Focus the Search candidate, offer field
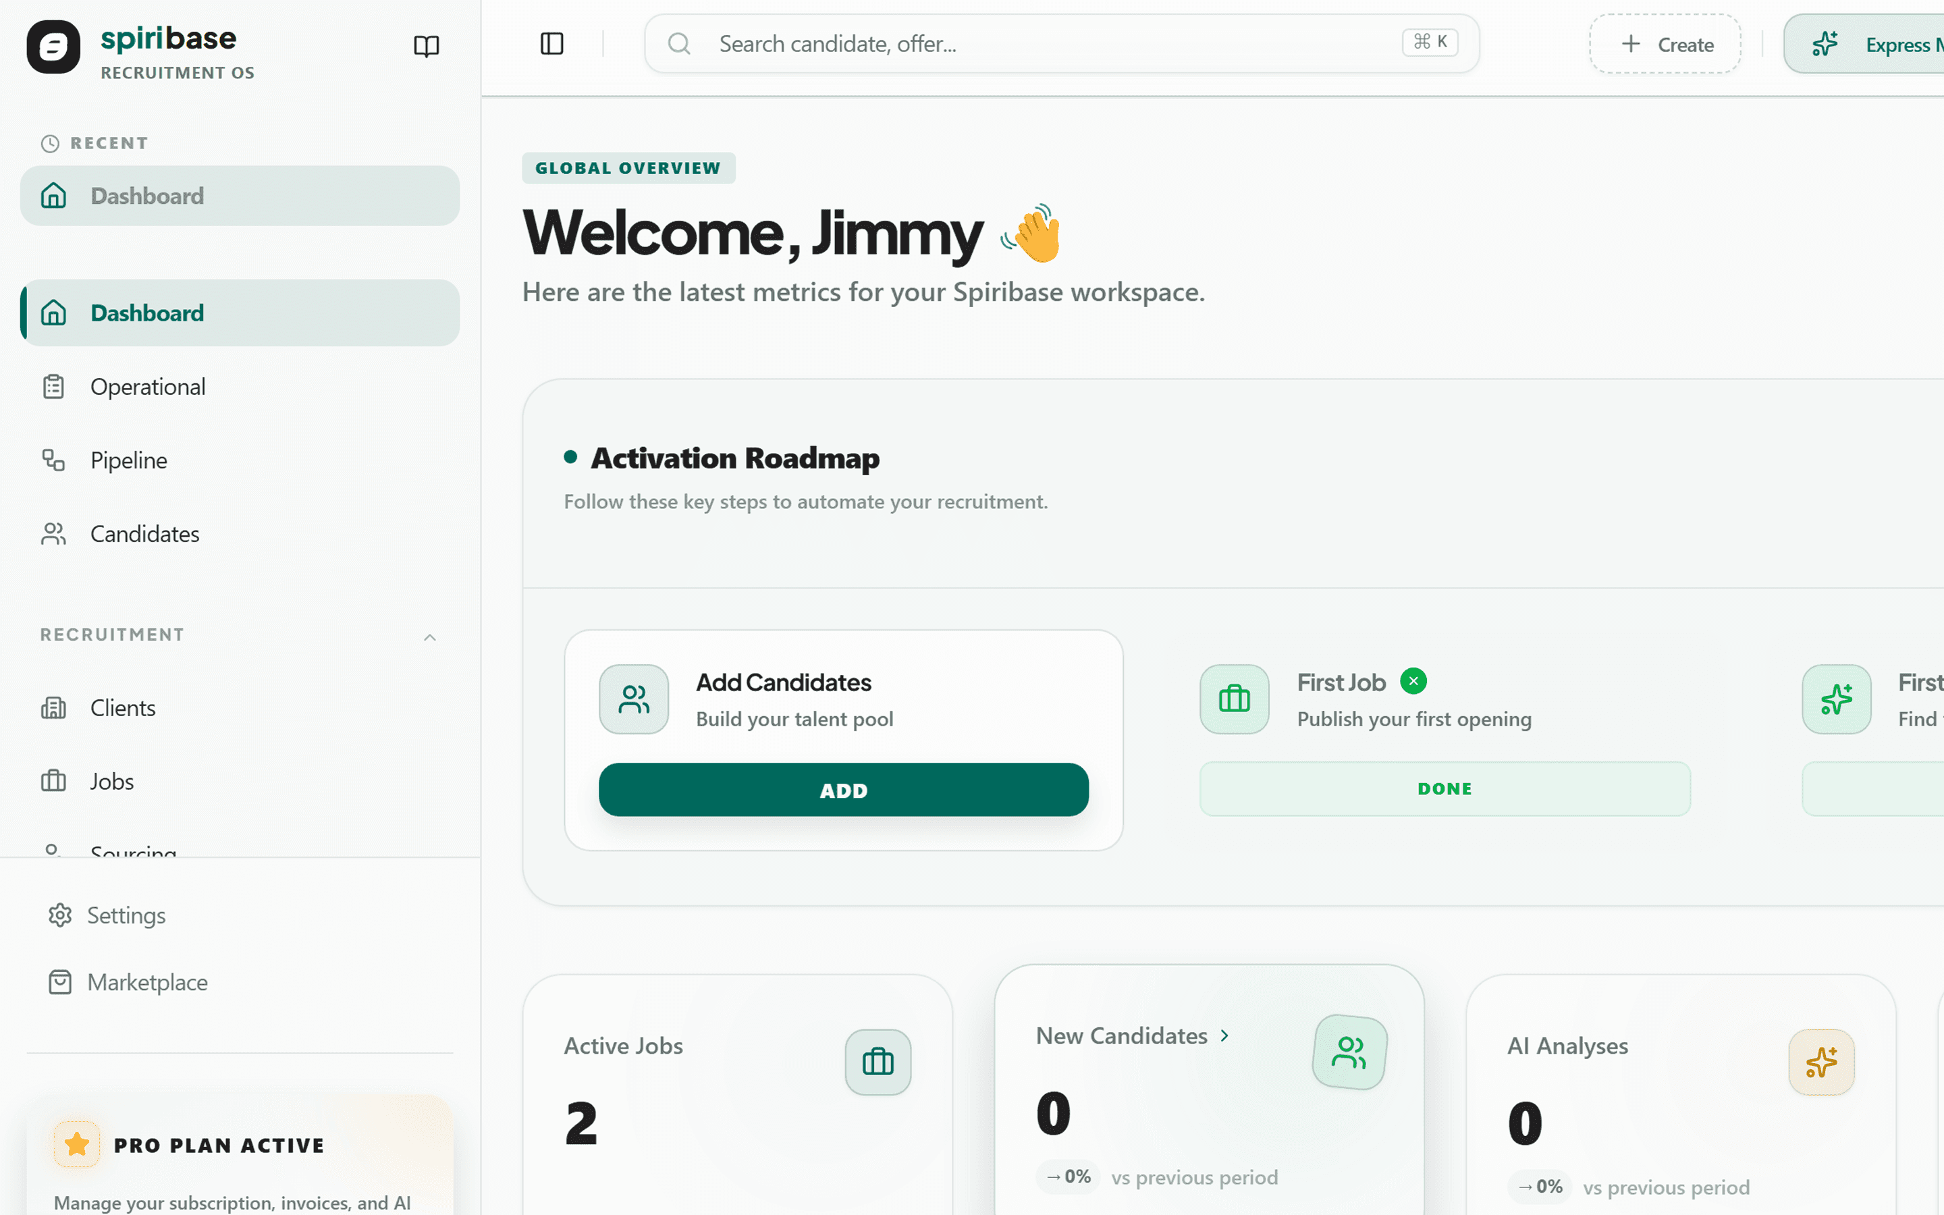Image resolution: width=1944 pixels, height=1215 pixels. point(1062,43)
